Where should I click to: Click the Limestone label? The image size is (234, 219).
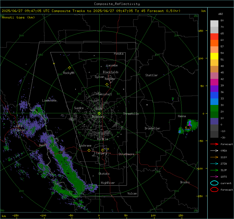pyautogui.click(x=49, y=101)
